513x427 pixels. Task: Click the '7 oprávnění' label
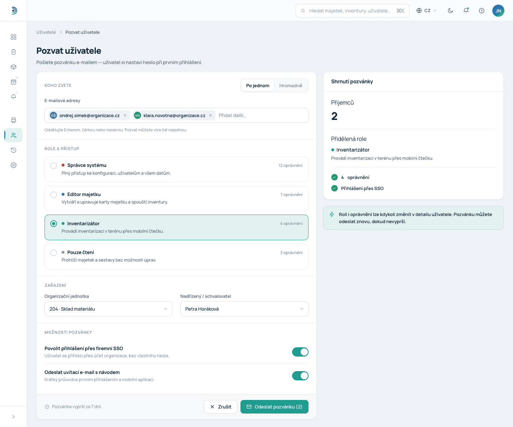tap(291, 195)
